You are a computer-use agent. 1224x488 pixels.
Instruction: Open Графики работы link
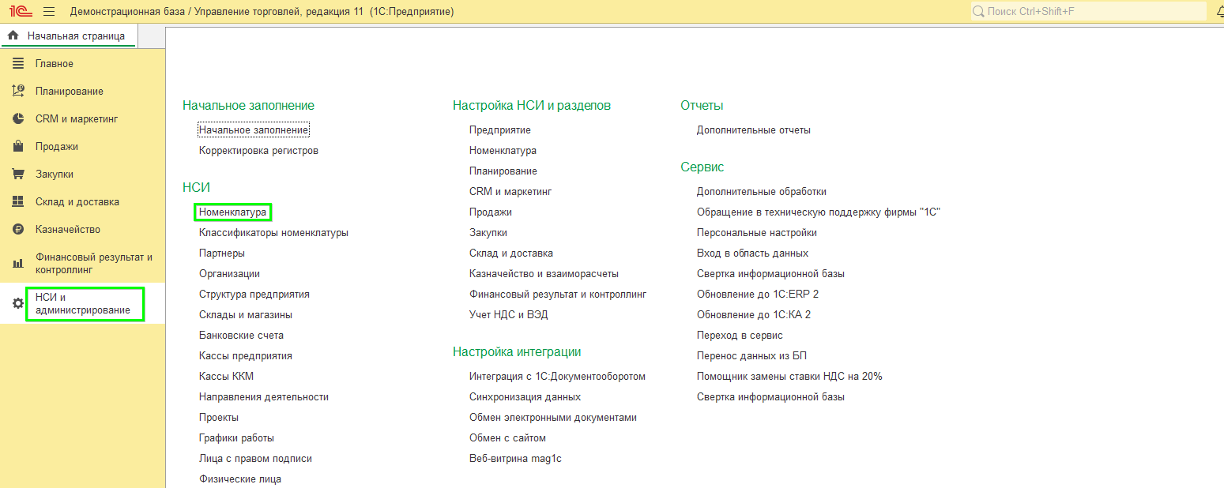[236, 437]
